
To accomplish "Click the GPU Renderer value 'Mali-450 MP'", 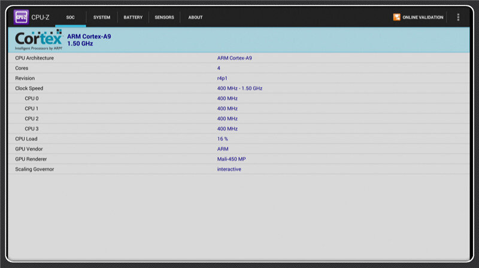I will coord(231,159).
